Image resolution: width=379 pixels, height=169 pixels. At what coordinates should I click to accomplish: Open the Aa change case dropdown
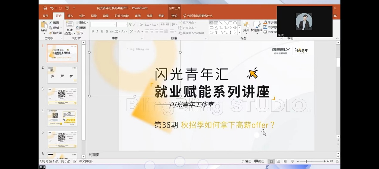(124, 31)
